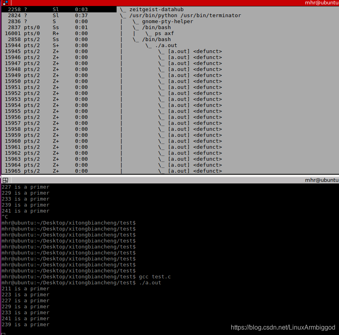The height and width of the screenshot is (335, 339).
Task: Click the zombie process row 15963
Action: pos(113,159)
